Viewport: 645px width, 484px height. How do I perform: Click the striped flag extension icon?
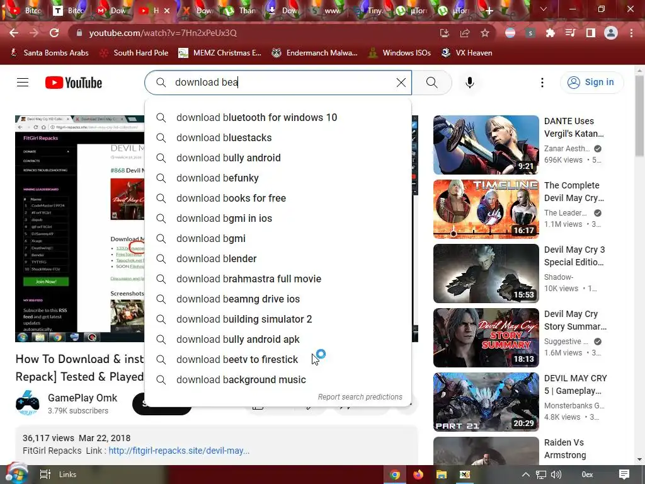tap(510, 33)
